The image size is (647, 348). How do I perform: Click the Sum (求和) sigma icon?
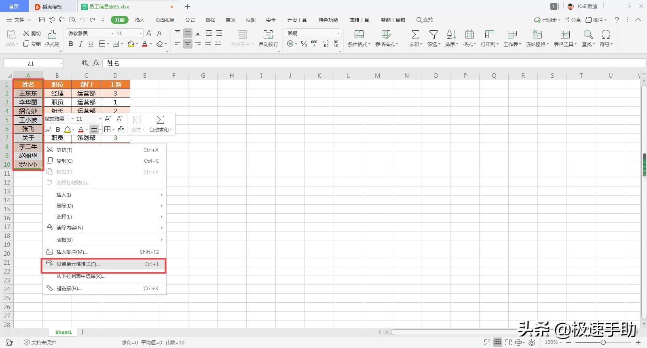tap(415, 35)
